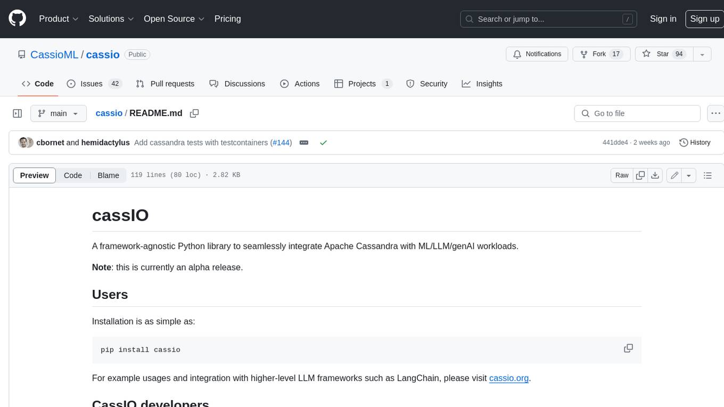Sign in to GitHub
The height and width of the screenshot is (407, 724).
click(663, 19)
